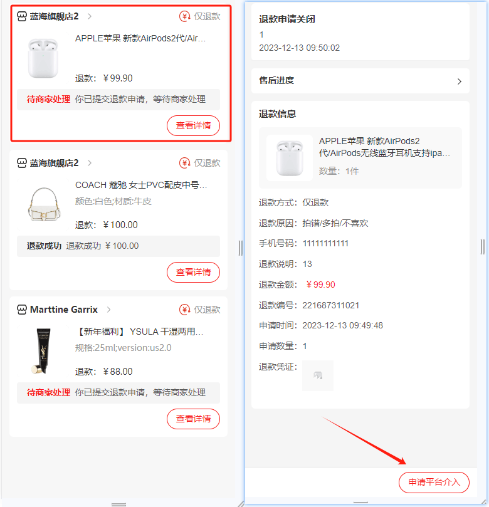Click 退款成功 ￥100.00 status row
This screenshot has width=489, height=507.
[x=118, y=246]
